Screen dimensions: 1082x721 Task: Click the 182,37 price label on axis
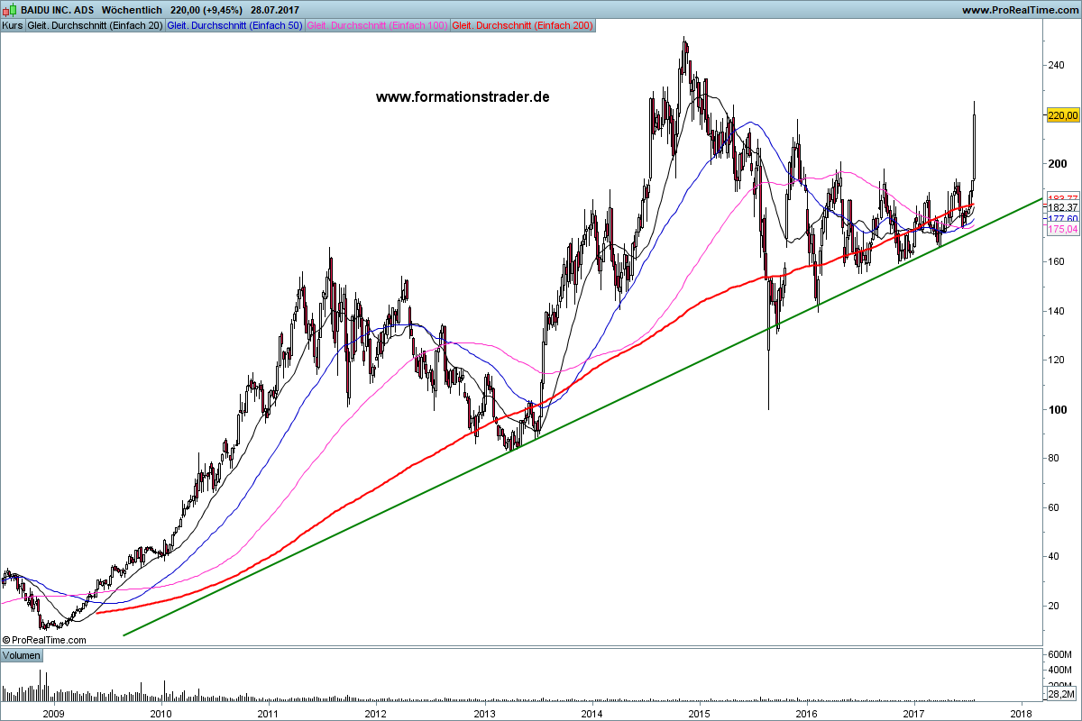point(1062,207)
